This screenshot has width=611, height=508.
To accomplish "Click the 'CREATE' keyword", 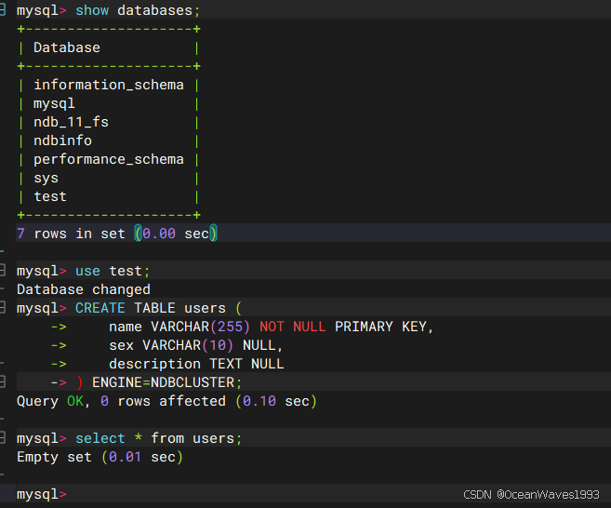I will pos(100,308).
